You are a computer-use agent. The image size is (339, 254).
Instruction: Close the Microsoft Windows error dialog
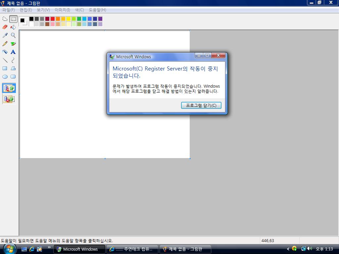(218, 56)
